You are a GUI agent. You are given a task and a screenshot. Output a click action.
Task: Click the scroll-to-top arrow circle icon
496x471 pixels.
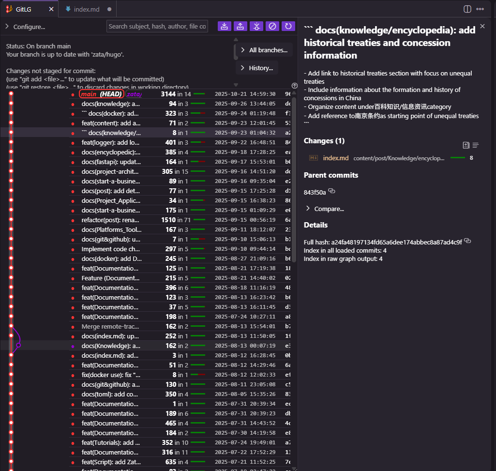[295, 86]
